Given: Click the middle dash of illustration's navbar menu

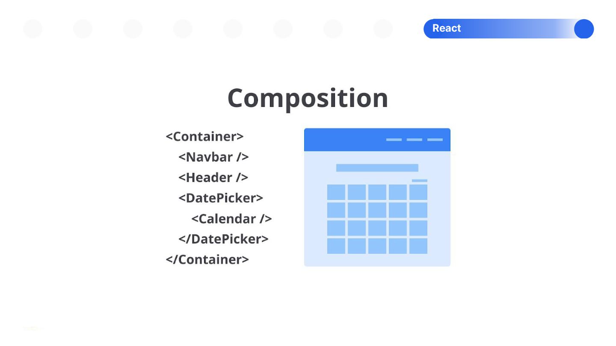Looking at the screenshot, I should click(x=414, y=140).
